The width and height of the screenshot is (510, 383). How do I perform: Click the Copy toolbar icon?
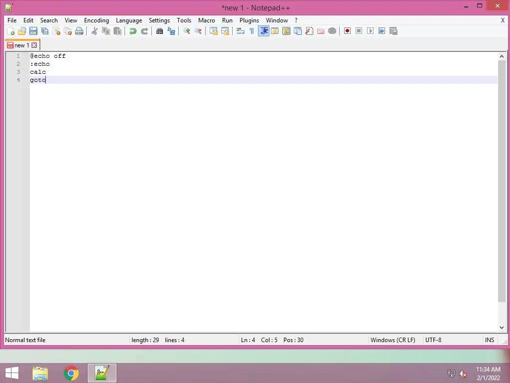[x=106, y=31]
